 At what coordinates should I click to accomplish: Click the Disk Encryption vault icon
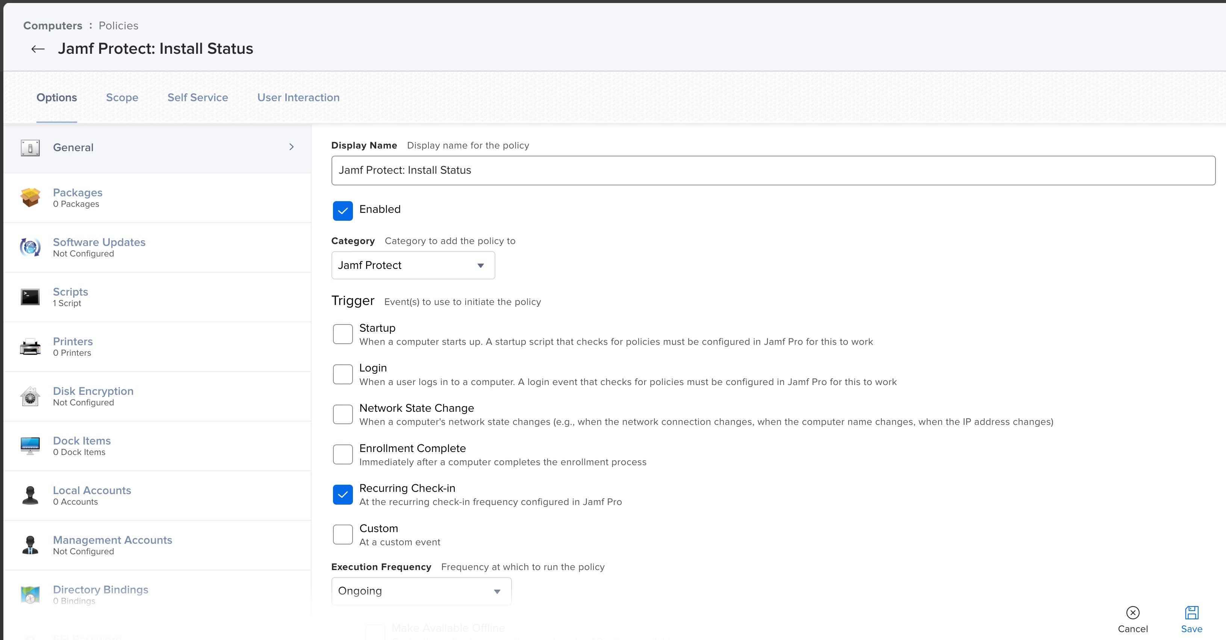[x=30, y=396]
